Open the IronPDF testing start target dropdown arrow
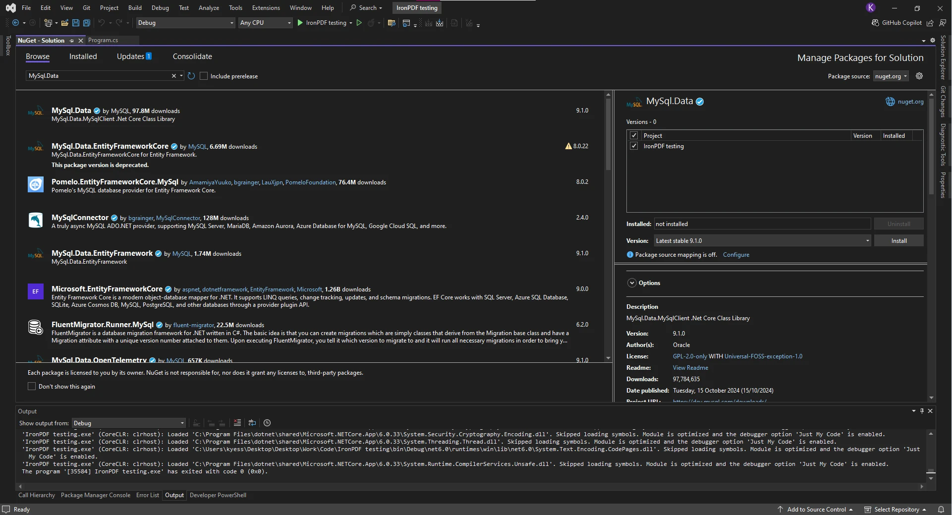Viewport: 952px width, 515px height. (x=351, y=23)
